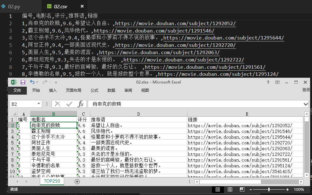Click the Name Box showing B2
Screen dimensions: 312x195
(x=24, y=104)
